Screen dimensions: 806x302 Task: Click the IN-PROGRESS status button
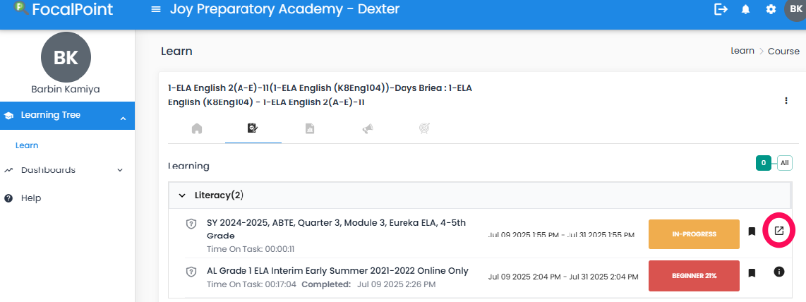694,234
